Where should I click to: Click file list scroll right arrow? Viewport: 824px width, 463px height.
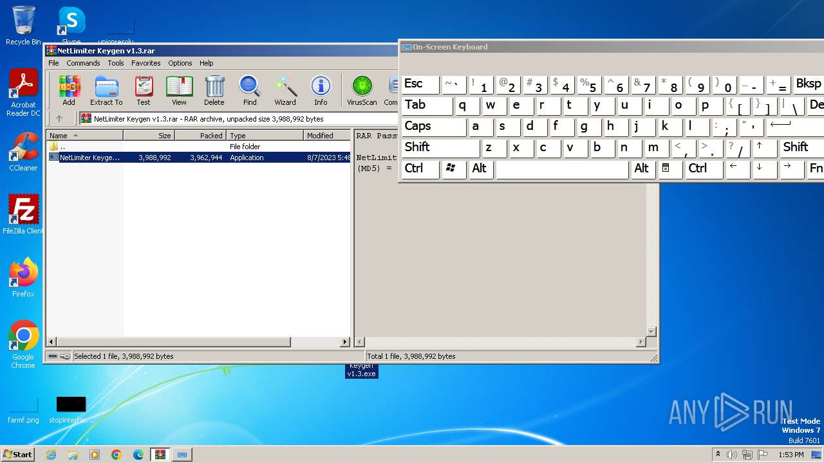(x=345, y=342)
